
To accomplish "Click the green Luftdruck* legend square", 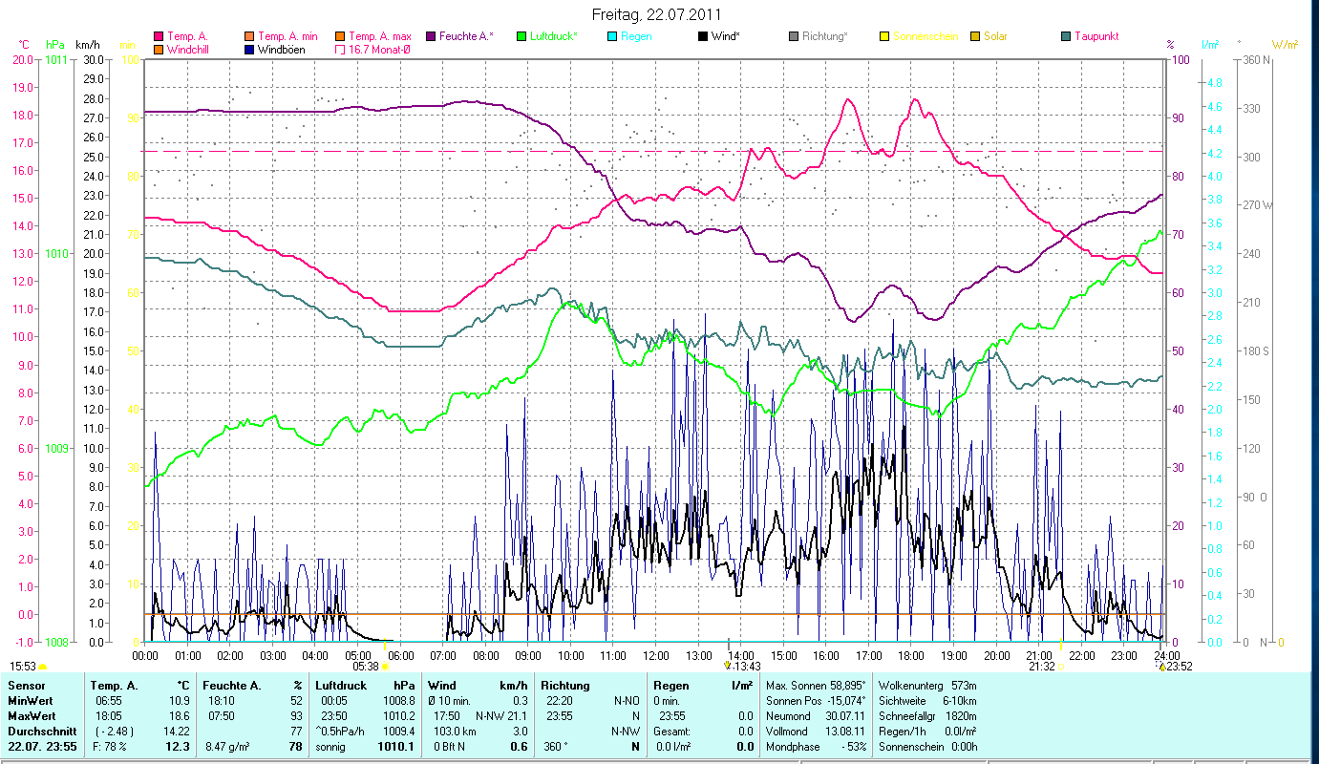I will click(521, 36).
